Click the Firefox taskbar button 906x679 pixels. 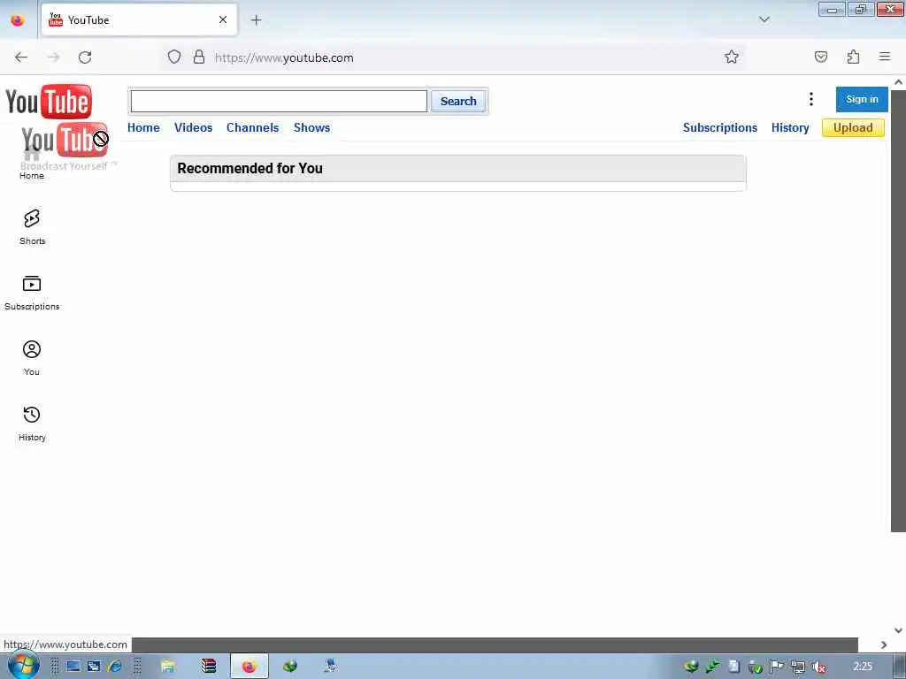pos(249,667)
